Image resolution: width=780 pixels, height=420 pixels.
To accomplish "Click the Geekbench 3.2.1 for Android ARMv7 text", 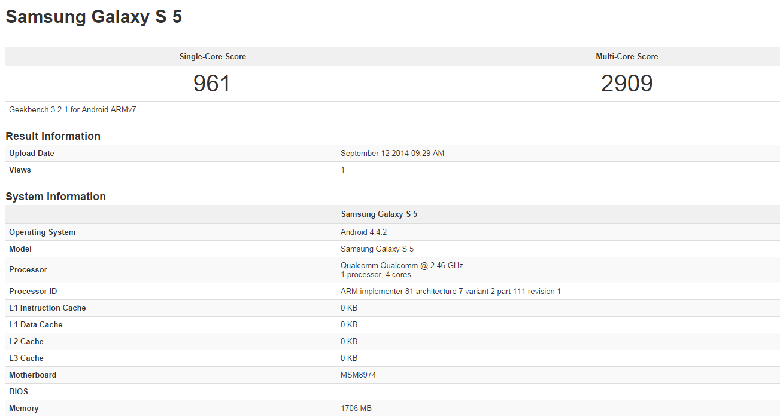I will click(72, 110).
